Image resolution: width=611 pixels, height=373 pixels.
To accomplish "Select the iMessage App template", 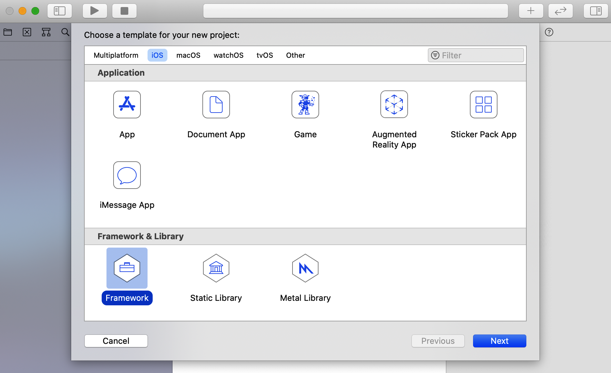I will 127,175.
